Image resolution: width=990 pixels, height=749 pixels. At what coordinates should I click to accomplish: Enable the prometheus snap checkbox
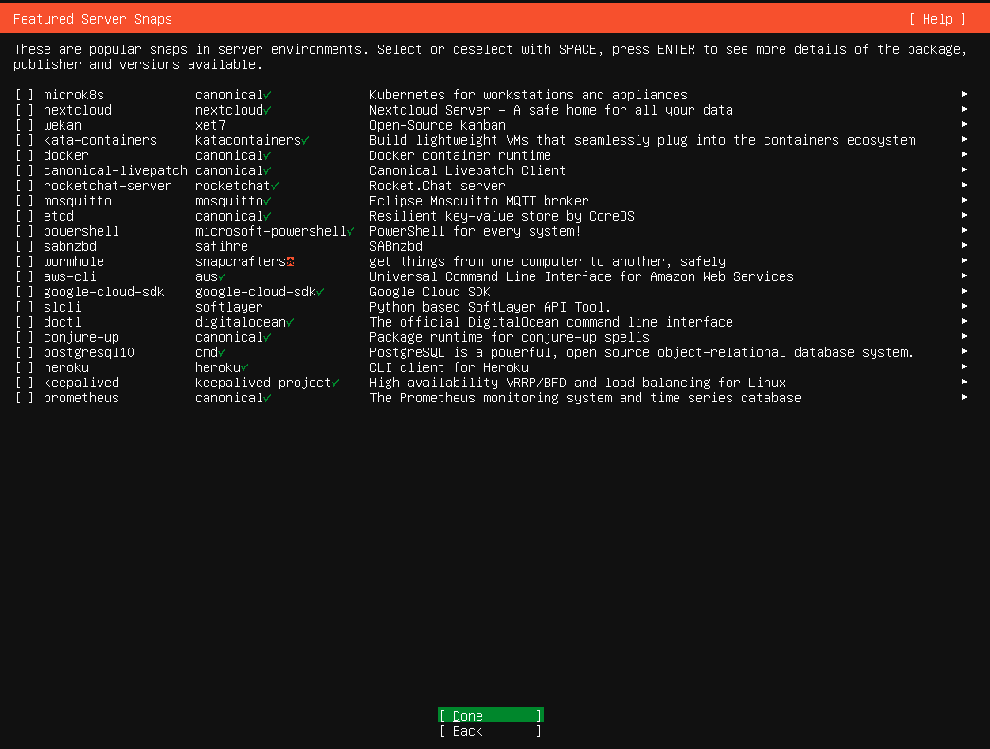point(24,398)
